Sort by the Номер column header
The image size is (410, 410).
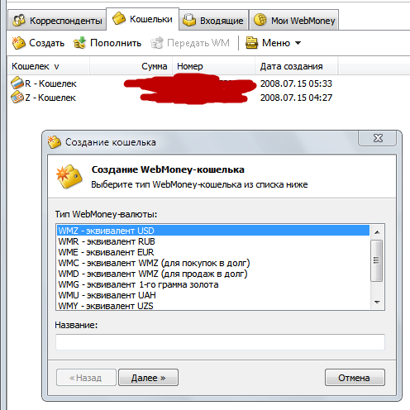pos(213,66)
